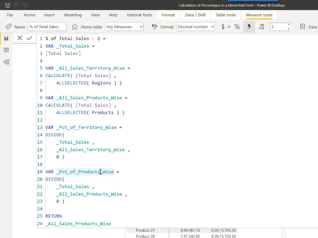The width and height of the screenshot is (318, 238).
Task: Open the Model view sidebar icon
Action: pyautogui.click(x=6, y=62)
